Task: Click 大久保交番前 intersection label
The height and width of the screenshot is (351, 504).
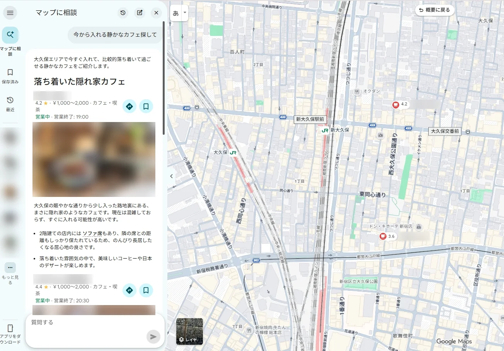Action: (x=445, y=131)
